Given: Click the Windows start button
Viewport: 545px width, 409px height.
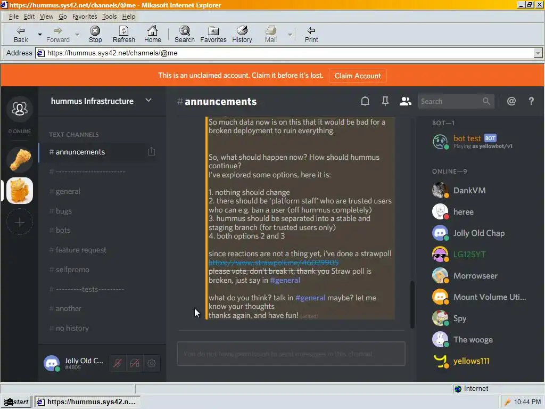Looking at the screenshot, I should (16, 402).
